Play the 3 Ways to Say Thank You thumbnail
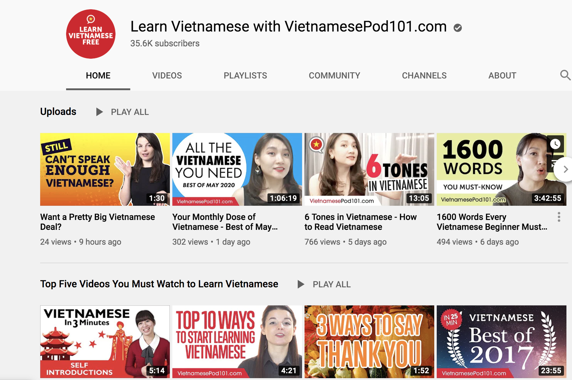This screenshot has height=380, width=572. tap(369, 342)
